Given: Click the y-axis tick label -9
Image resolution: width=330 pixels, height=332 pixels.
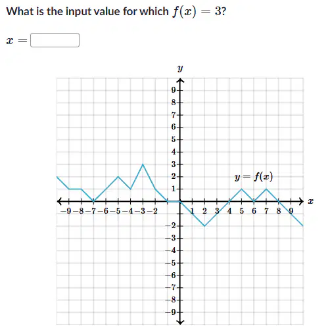Looking at the screenshot, I should pos(171,312).
